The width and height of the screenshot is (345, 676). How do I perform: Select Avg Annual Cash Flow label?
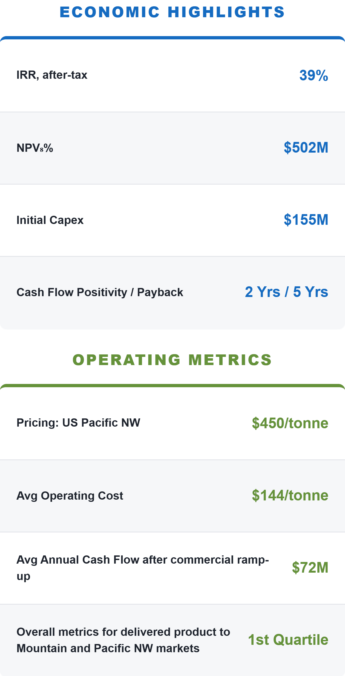click(143, 568)
